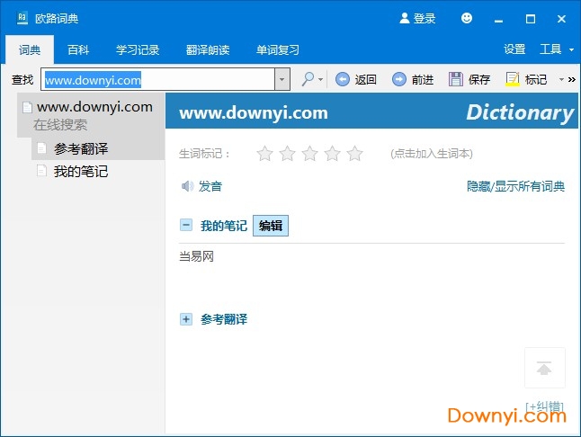
Task: Click the note text 当易网
Action: coord(196,256)
